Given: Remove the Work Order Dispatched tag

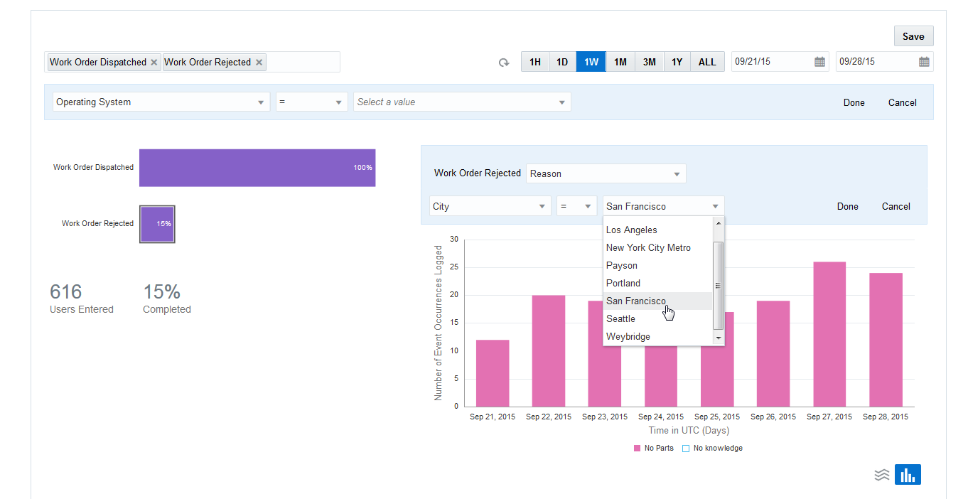Looking at the screenshot, I should click(154, 63).
